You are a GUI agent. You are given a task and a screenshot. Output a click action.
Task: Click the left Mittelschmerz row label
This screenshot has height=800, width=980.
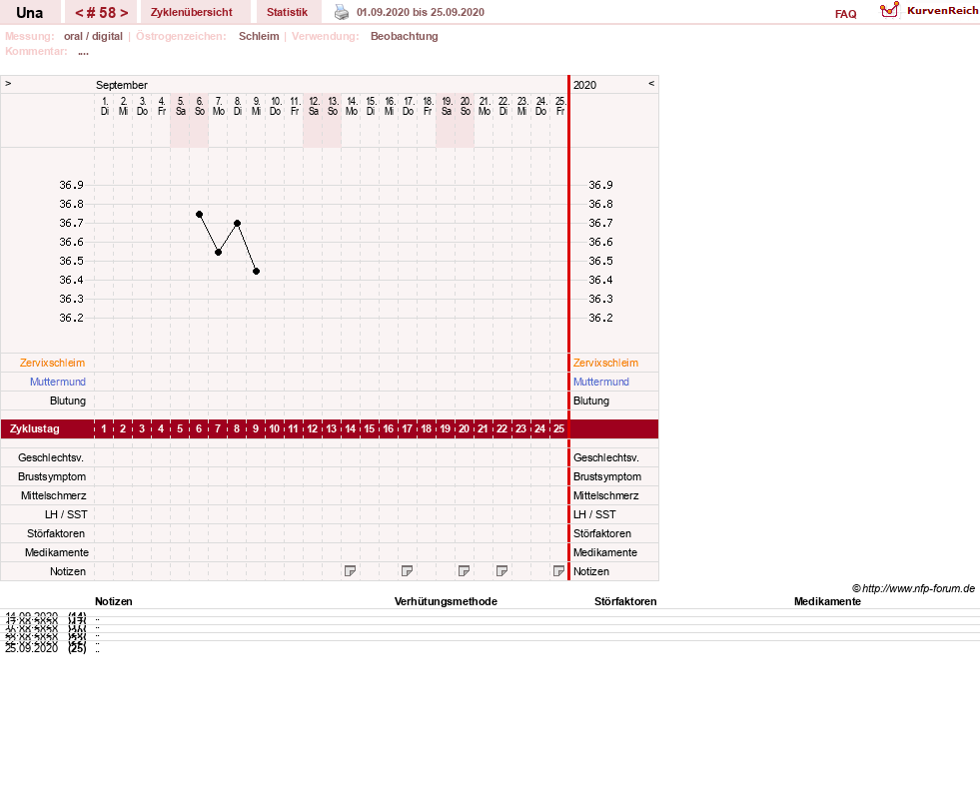click(53, 495)
